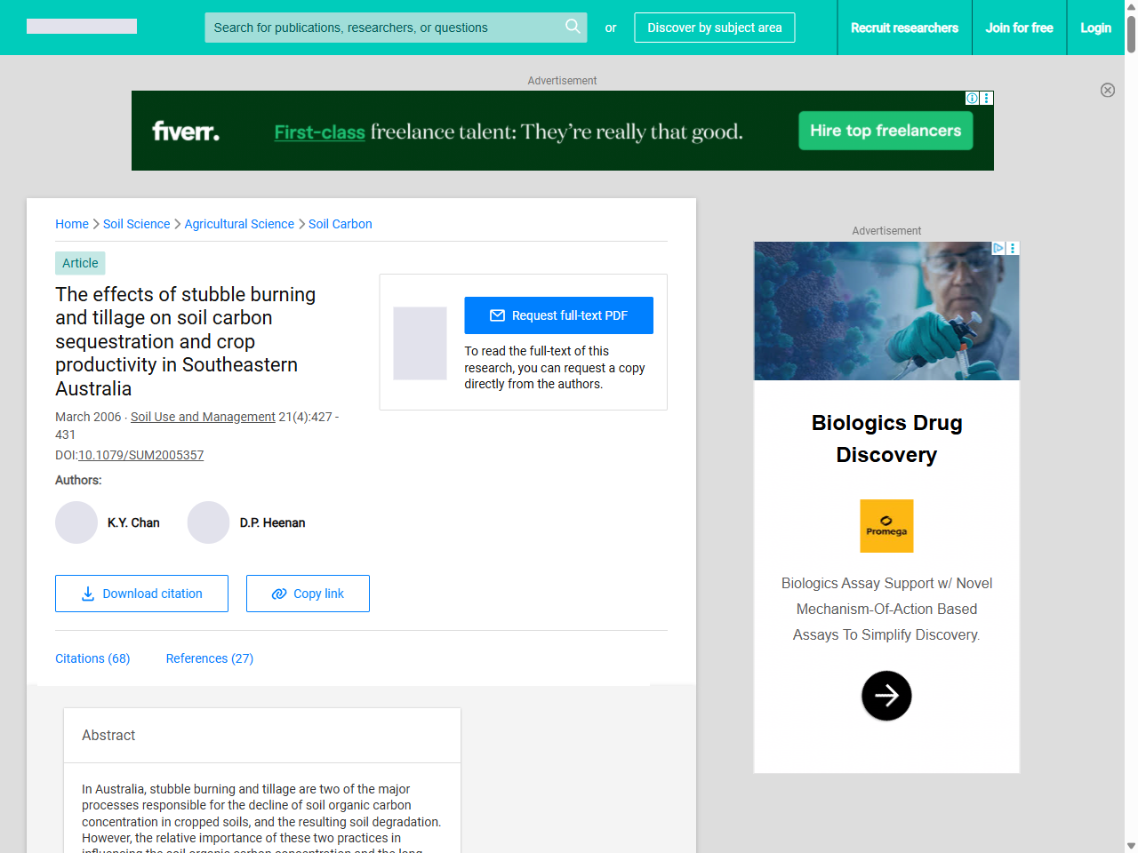This screenshot has height=853, width=1138.
Task: Click the black arrow circle in ad
Action: (x=886, y=696)
